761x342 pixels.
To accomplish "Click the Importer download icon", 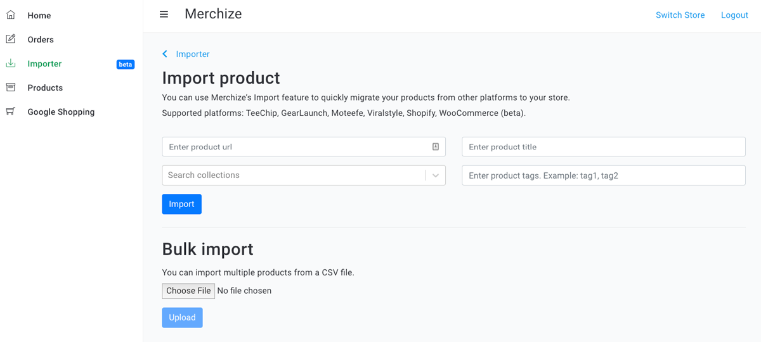I will tap(11, 63).
